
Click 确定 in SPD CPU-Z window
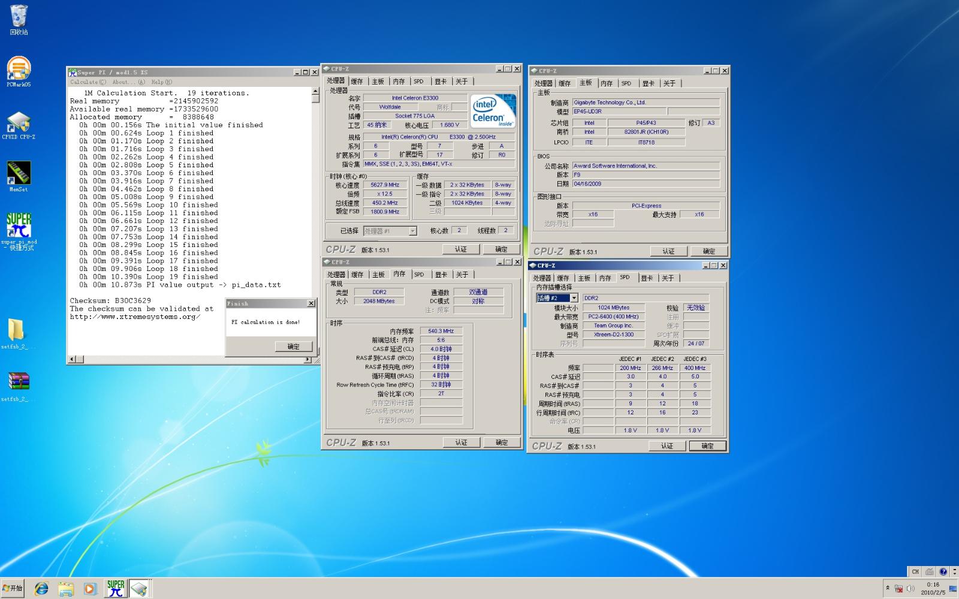(x=708, y=446)
